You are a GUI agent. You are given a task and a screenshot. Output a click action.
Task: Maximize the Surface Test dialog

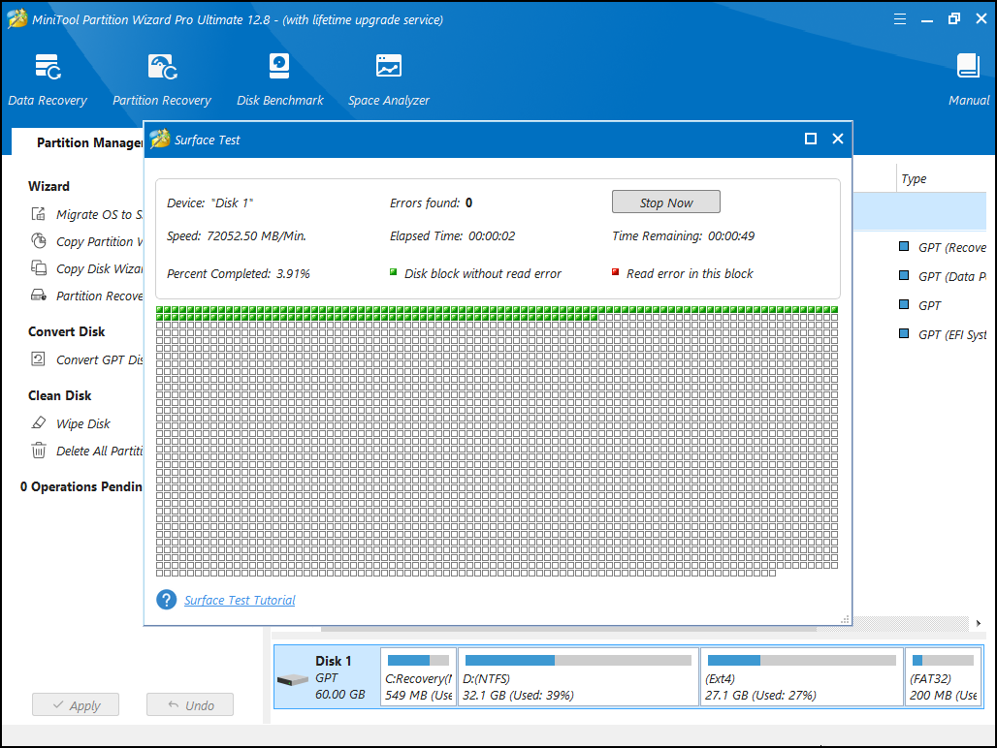(x=810, y=139)
